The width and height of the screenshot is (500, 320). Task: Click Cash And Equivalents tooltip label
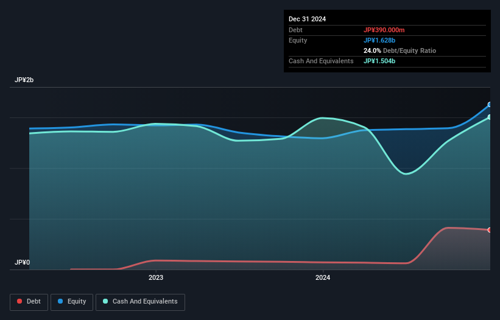point(321,61)
